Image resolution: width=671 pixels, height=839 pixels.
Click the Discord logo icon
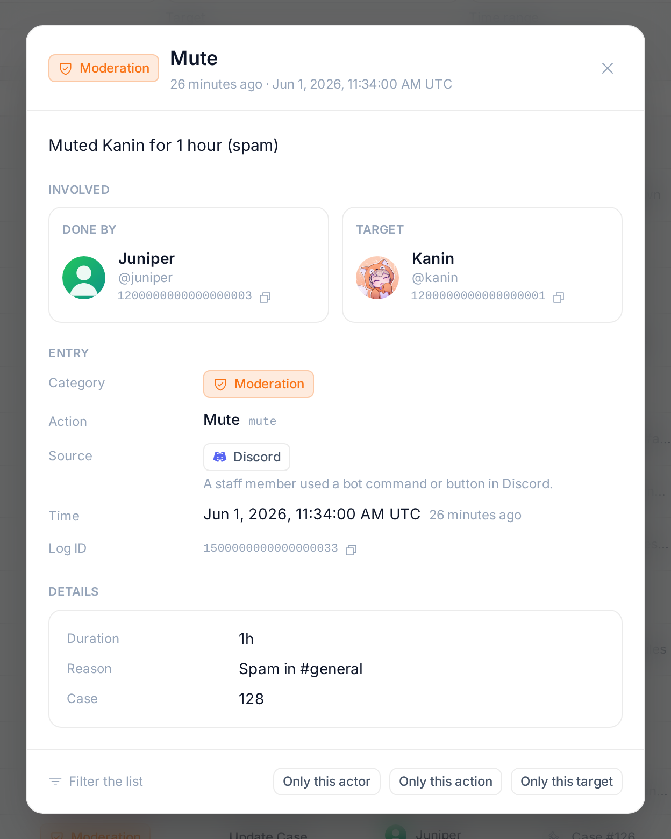tap(220, 457)
